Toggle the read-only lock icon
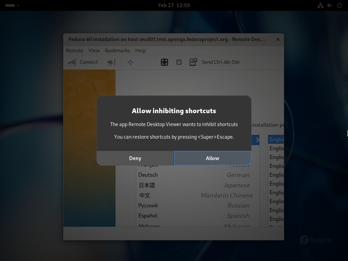Screen dimensions: 348x261 [x=179, y=62]
